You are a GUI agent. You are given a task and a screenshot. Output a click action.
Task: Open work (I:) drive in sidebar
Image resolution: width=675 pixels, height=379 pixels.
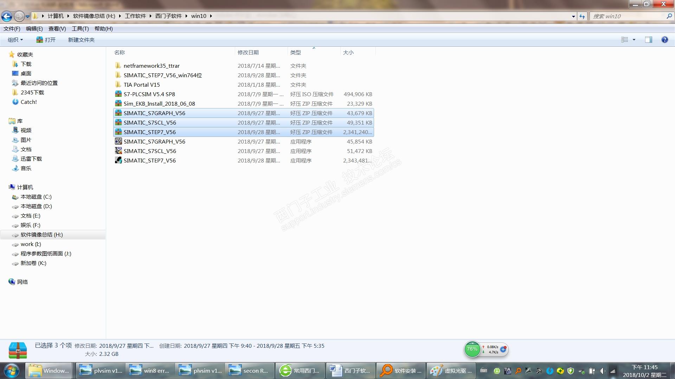click(31, 244)
